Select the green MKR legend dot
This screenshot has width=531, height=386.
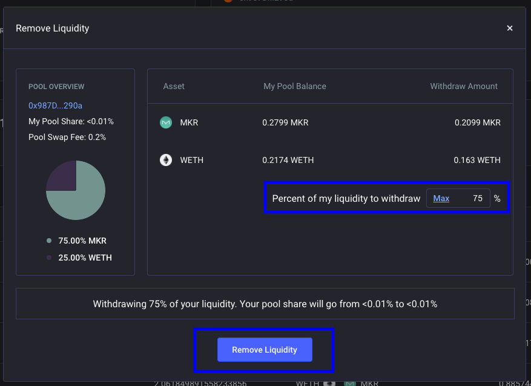click(49, 241)
